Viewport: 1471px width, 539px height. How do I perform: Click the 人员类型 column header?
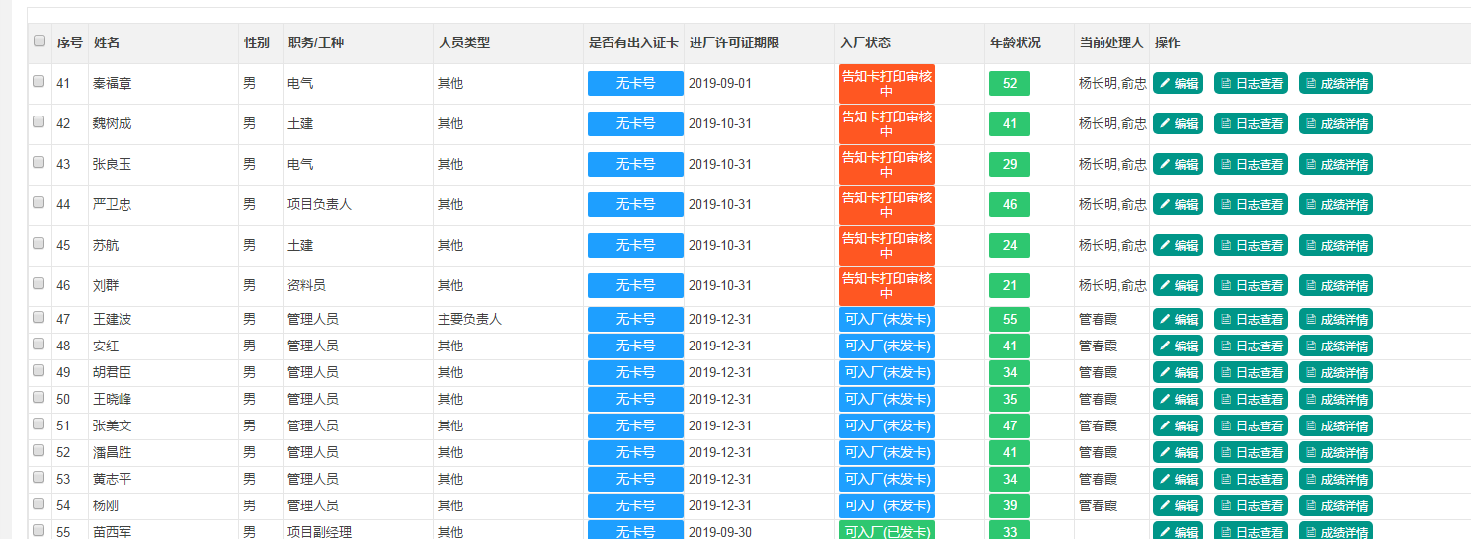tap(464, 42)
